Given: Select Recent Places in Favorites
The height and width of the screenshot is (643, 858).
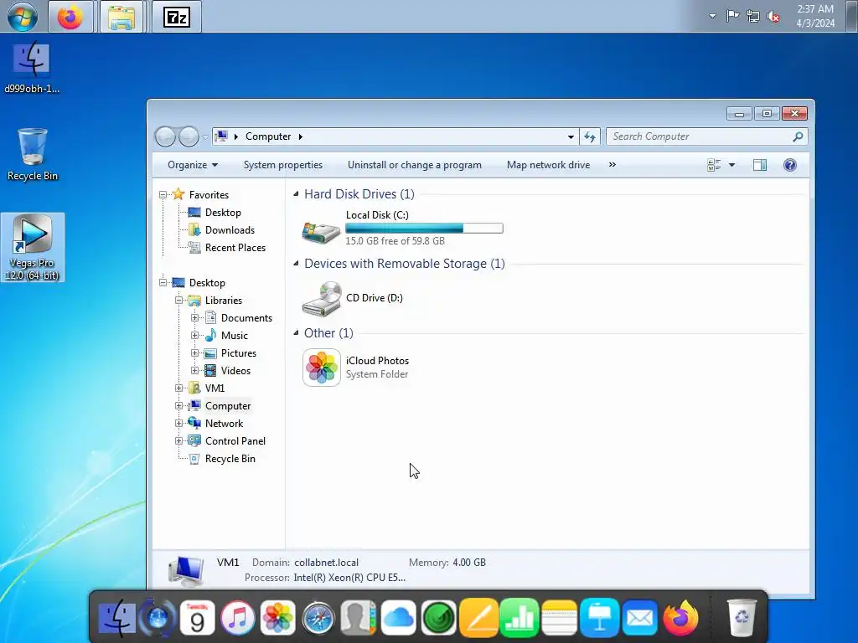Looking at the screenshot, I should [235, 248].
